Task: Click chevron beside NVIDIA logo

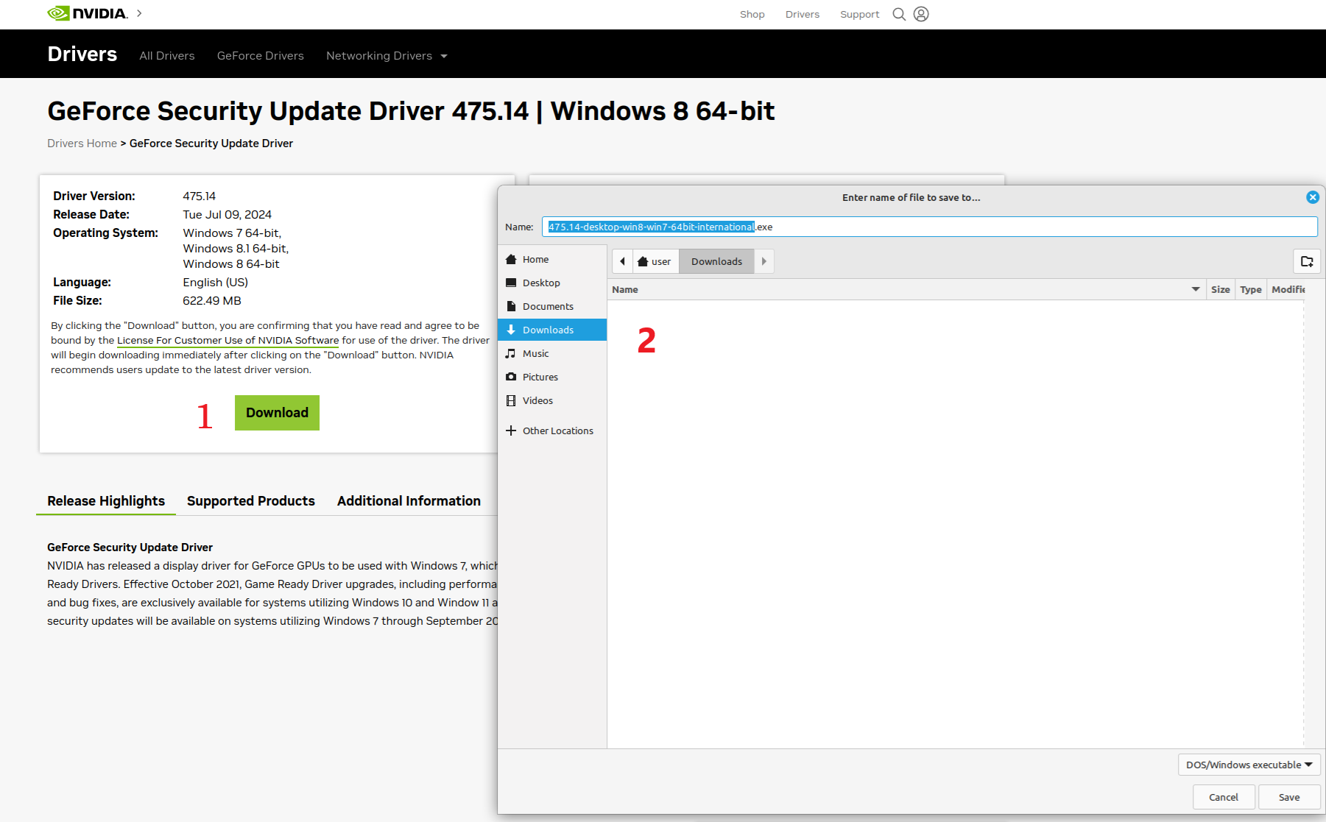Action: (x=139, y=13)
